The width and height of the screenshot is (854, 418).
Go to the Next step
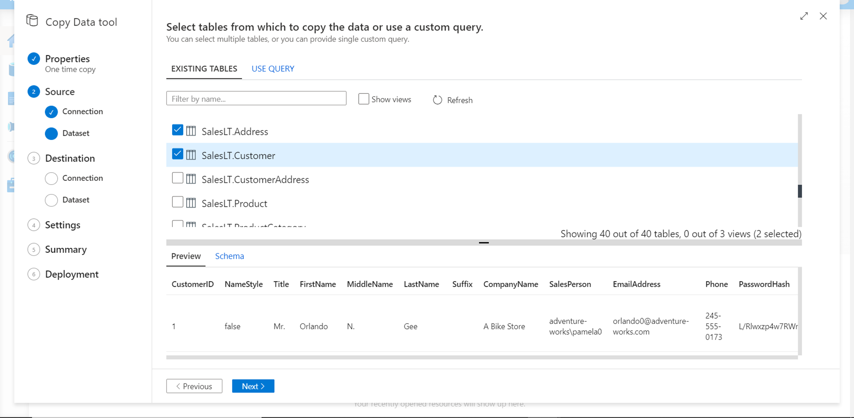[x=253, y=386]
